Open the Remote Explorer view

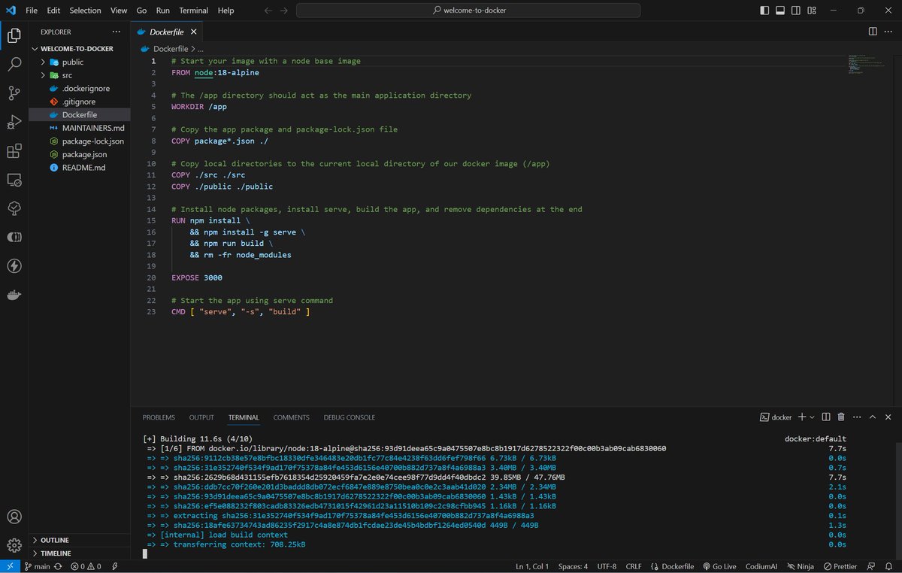[x=14, y=180]
